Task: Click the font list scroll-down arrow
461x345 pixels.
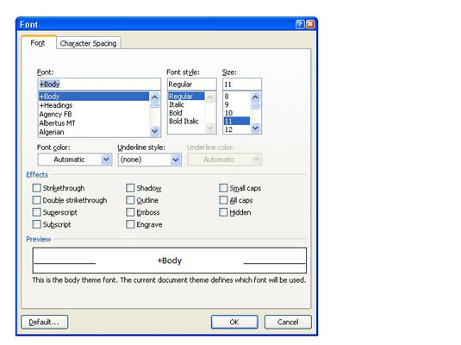Action: [154, 130]
